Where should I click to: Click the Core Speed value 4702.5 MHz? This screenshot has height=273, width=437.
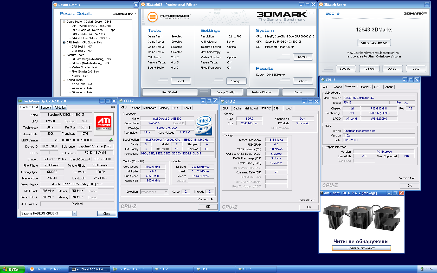(153, 167)
